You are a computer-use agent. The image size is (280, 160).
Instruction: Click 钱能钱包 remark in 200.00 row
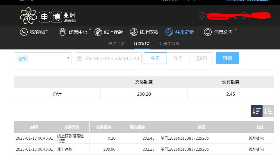[256, 149]
